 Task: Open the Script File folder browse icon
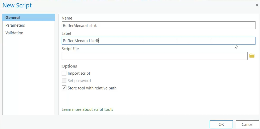pos(252,56)
